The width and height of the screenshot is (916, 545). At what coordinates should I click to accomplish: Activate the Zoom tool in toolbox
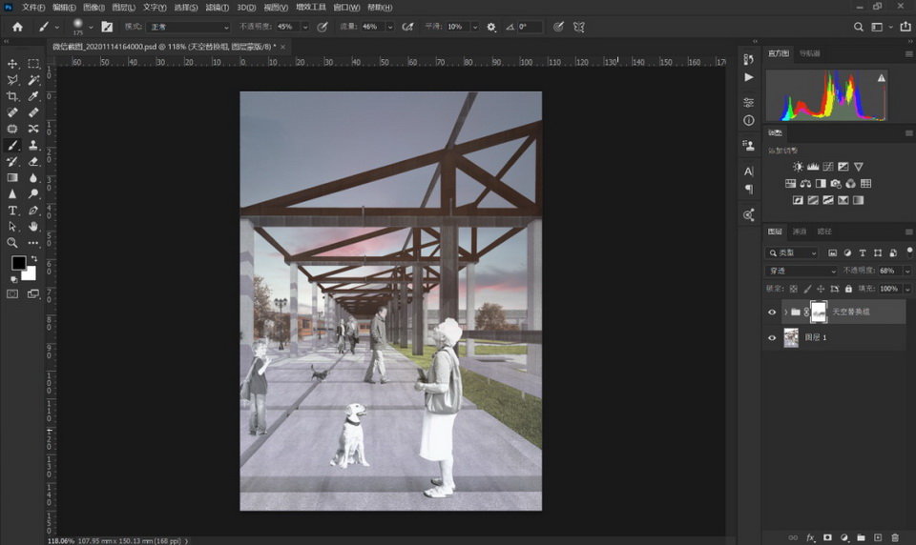click(x=12, y=242)
